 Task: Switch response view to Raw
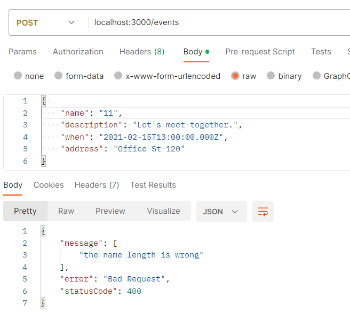(66, 211)
